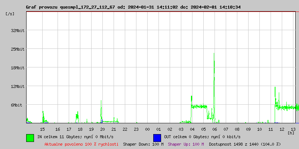The width and height of the screenshot is (299, 149).
Task: Click the purple 'Shaper Up: 100 M' text
Action: click(x=186, y=144)
